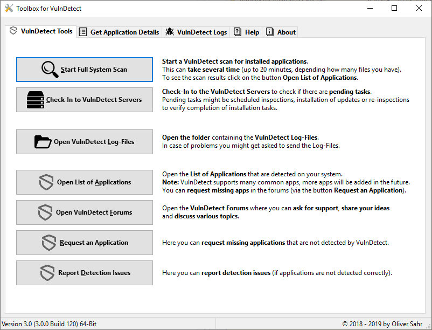The width and height of the screenshot is (432, 330).
Task: Click the 'Toolbox for VulnDetect' window title
Action: (x=49, y=9)
